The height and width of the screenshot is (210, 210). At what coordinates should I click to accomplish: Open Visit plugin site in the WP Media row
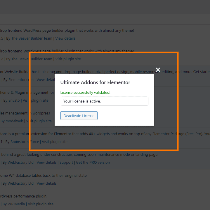click(x=41, y=204)
